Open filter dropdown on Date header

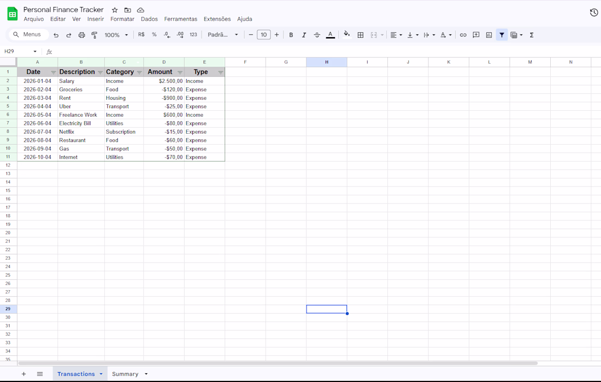[54, 73]
